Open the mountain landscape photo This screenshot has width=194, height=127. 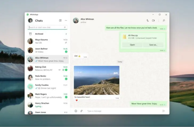click(97, 80)
